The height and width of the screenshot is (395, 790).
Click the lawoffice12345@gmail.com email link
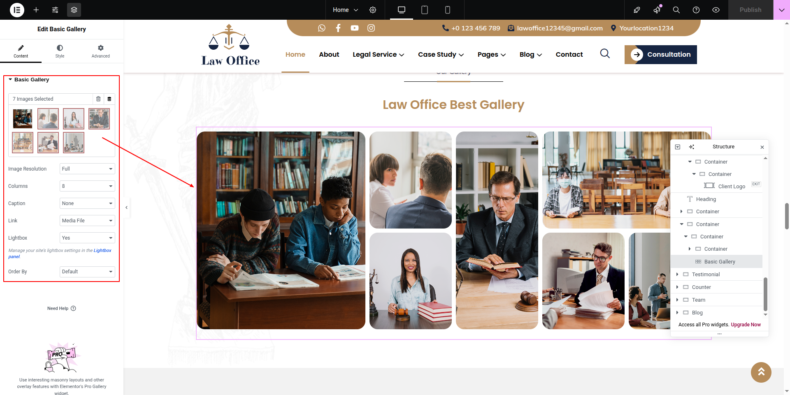560,28
